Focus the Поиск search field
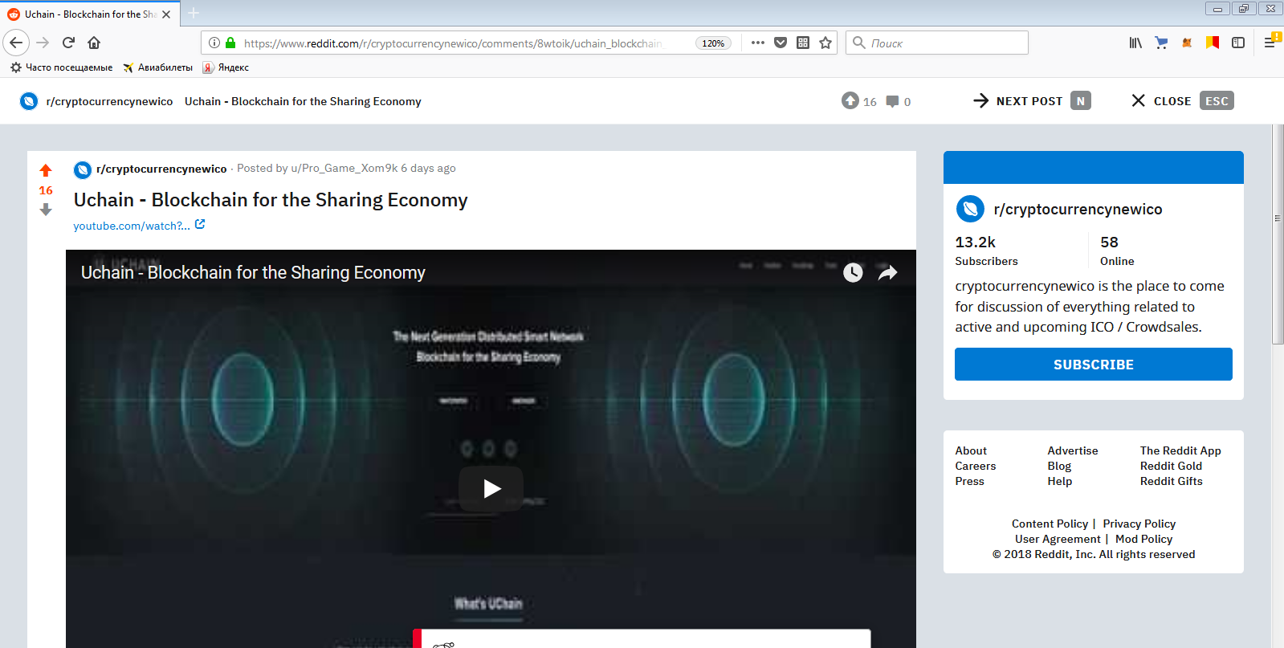Image resolution: width=1284 pixels, height=648 pixels. coord(937,43)
